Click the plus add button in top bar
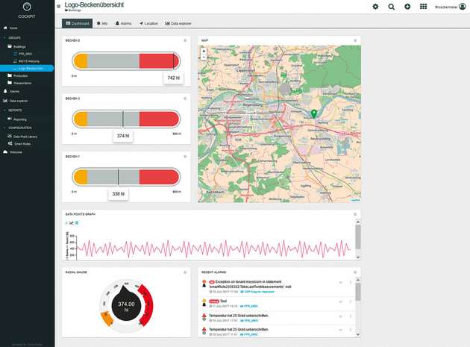 (407, 7)
